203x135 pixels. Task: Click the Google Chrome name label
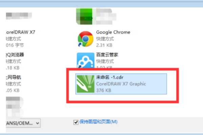(113, 32)
